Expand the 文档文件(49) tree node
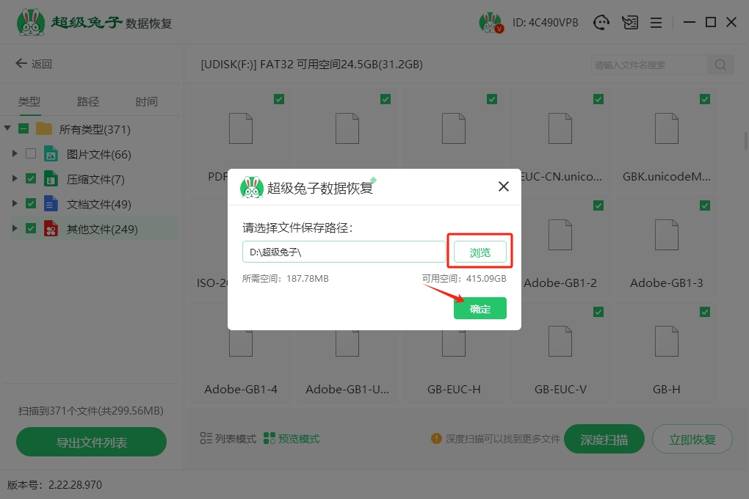Screen dimensions: 749x499 click(x=15, y=204)
